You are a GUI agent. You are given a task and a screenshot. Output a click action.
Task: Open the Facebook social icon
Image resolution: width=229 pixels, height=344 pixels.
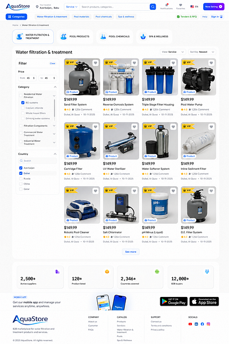coord(202,324)
